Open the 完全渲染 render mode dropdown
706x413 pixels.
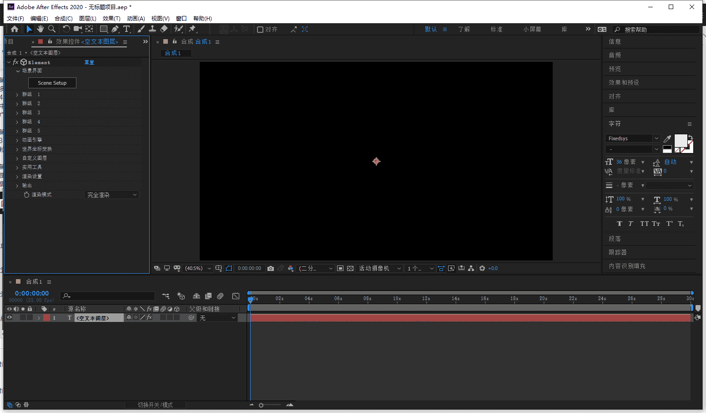tap(112, 195)
